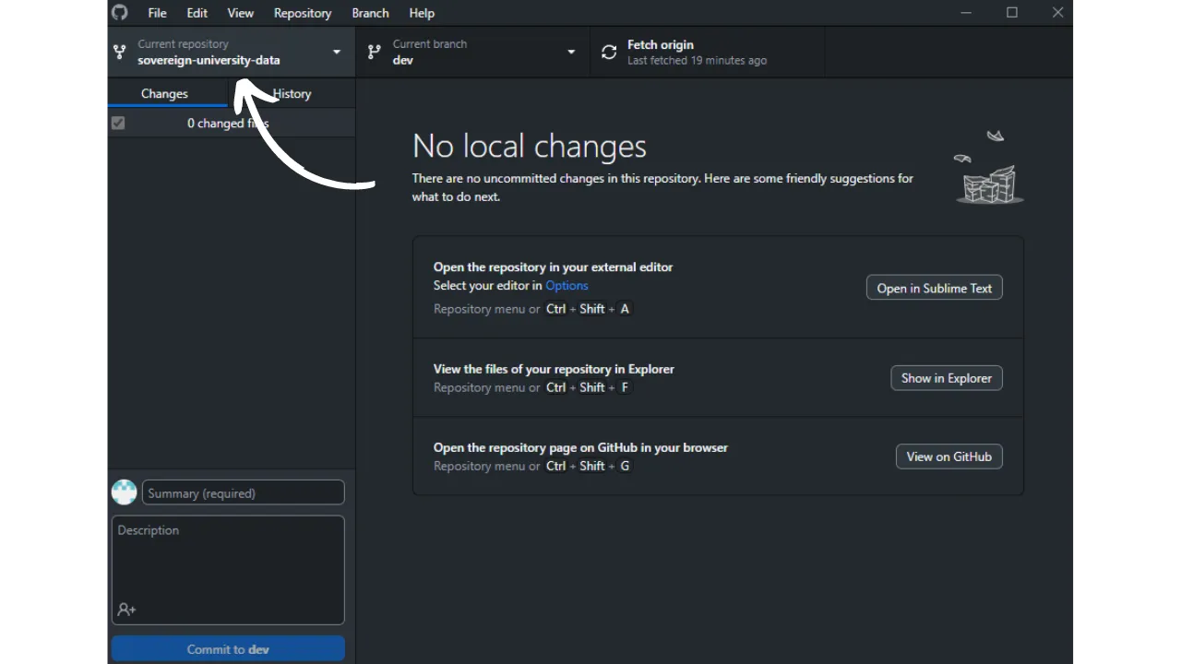Click the add co-authors icon
The height and width of the screenshot is (664, 1181).
126,610
